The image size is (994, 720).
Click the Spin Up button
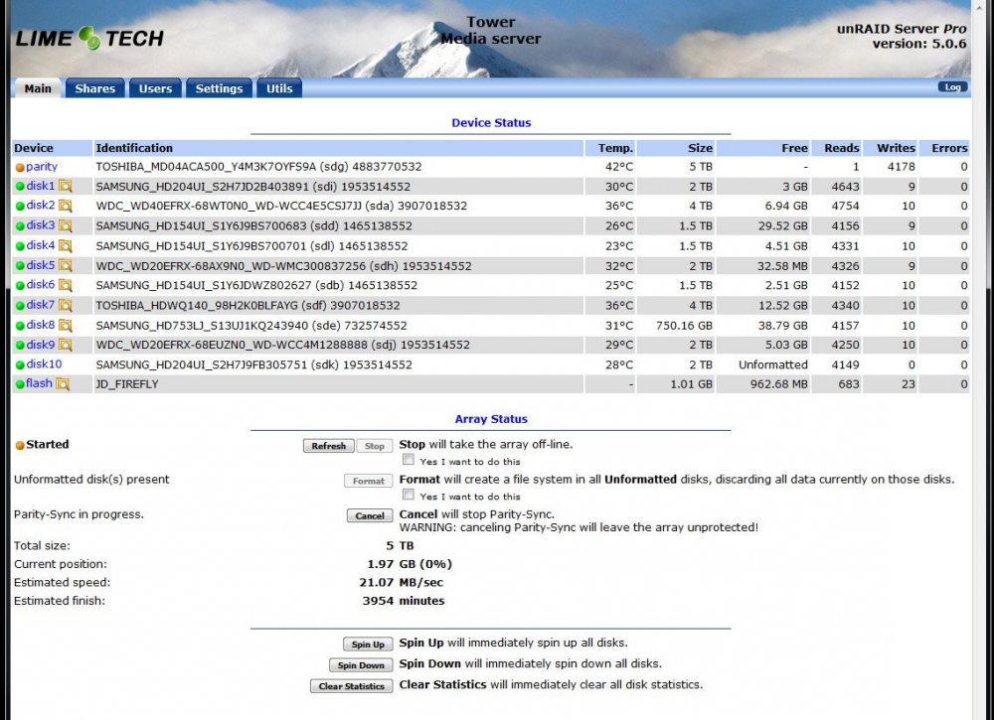tap(368, 644)
